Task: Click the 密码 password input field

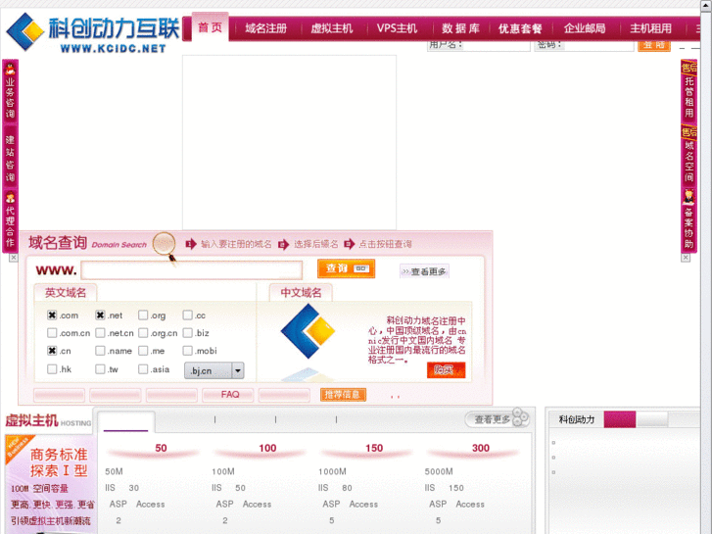Action: click(x=598, y=45)
